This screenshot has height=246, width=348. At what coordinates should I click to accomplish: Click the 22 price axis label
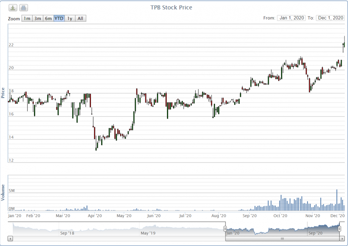tap(11, 45)
